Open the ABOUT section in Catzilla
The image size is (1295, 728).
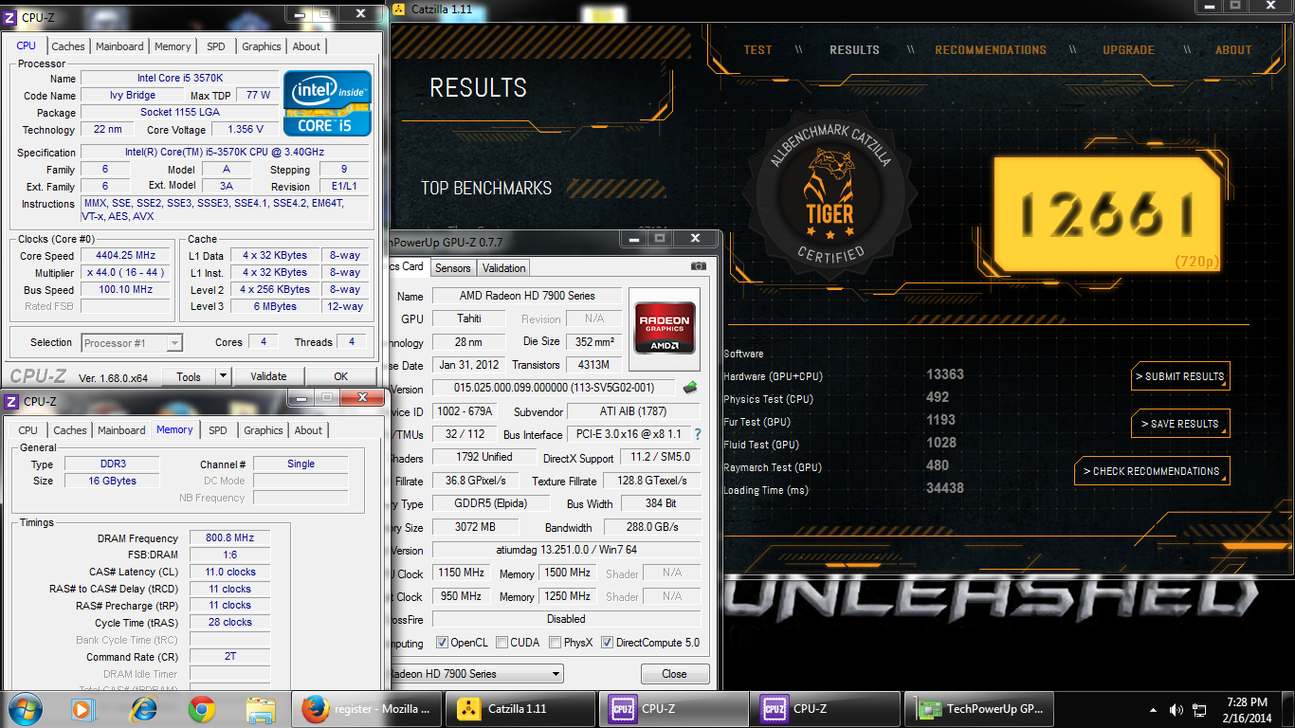(x=1233, y=50)
